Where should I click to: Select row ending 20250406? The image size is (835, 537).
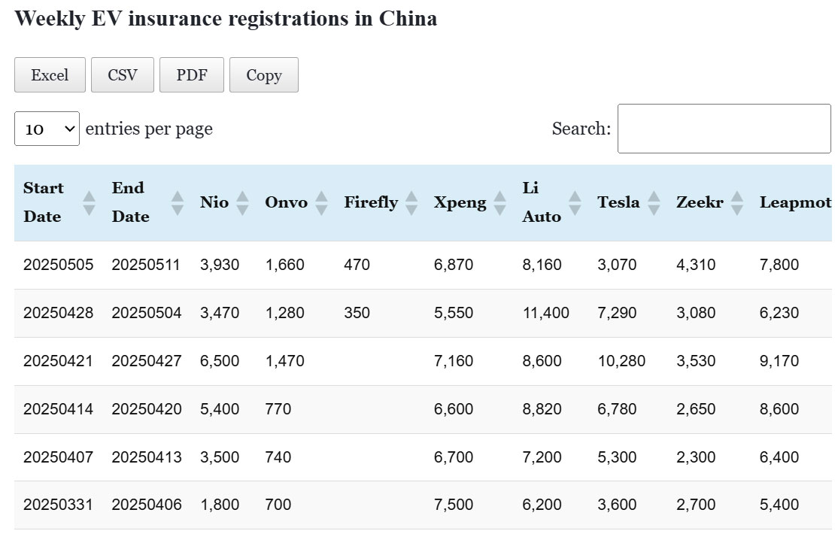click(x=147, y=505)
